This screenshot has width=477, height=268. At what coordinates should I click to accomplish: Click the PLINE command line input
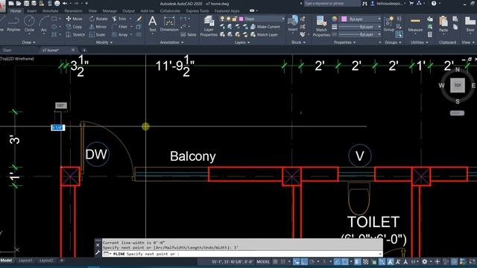[x=242, y=254]
